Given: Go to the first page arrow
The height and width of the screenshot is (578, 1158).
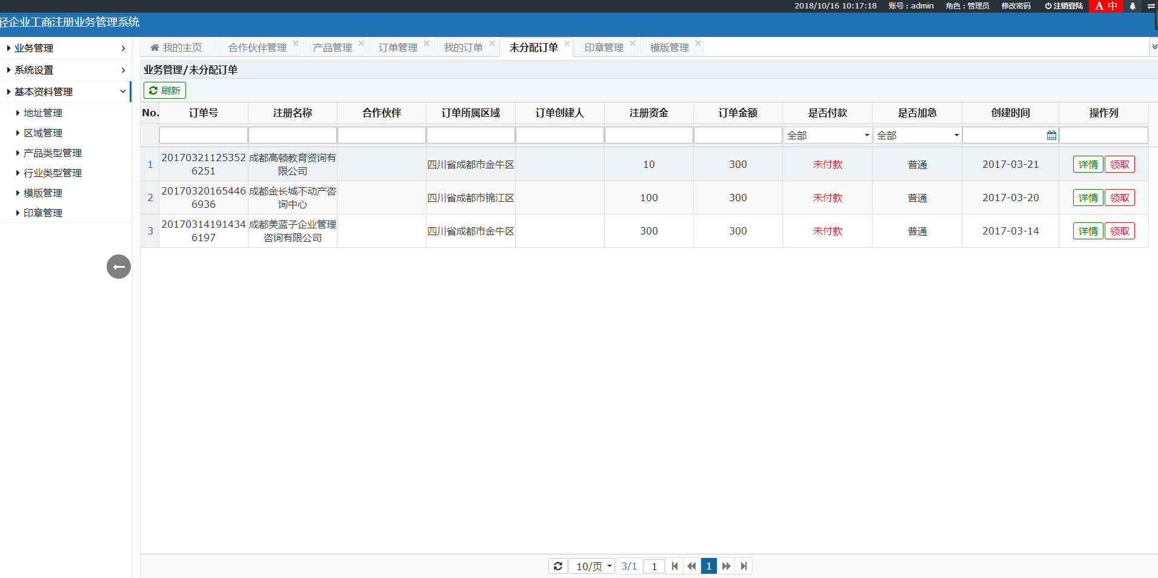Looking at the screenshot, I should tap(674, 566).
